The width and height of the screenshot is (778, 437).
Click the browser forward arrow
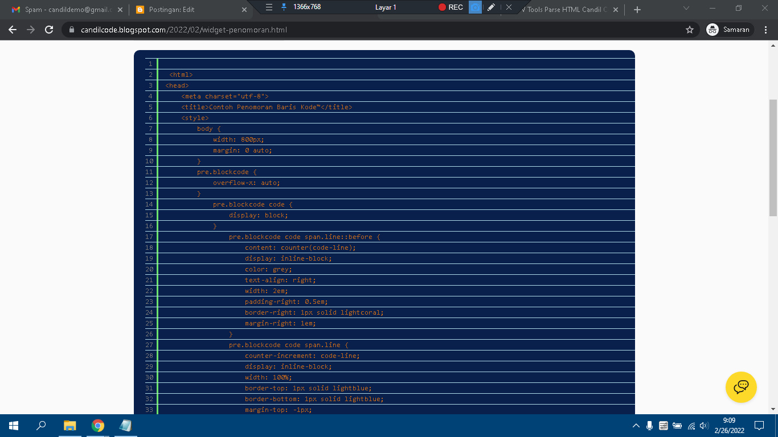click(x=31, y=30)
